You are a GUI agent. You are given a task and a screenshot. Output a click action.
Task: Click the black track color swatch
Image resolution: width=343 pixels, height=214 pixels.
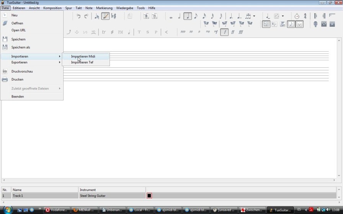(x=149, y=196)
